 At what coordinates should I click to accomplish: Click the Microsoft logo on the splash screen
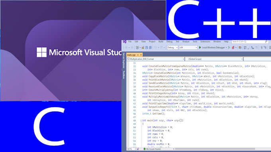point(41,52)
